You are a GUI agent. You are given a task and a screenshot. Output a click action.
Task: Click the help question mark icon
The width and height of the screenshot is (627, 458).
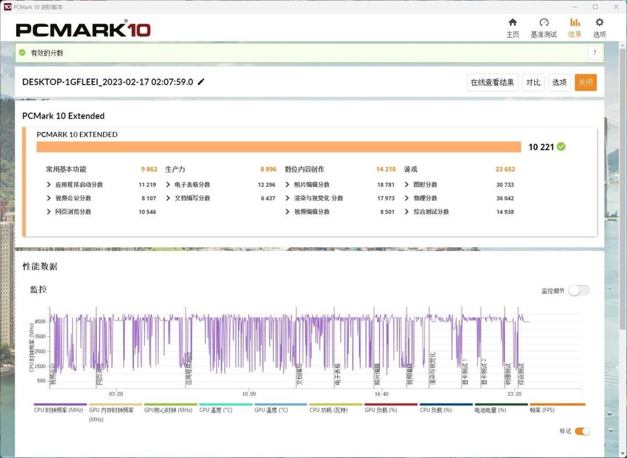click(594, 53)
